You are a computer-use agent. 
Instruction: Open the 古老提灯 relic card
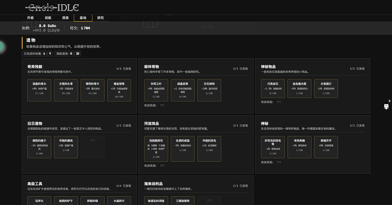click(x=326, y=90)
